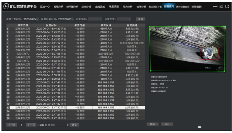
Task: Switch to the 监控中心 tab
Action: pos(45,7)
